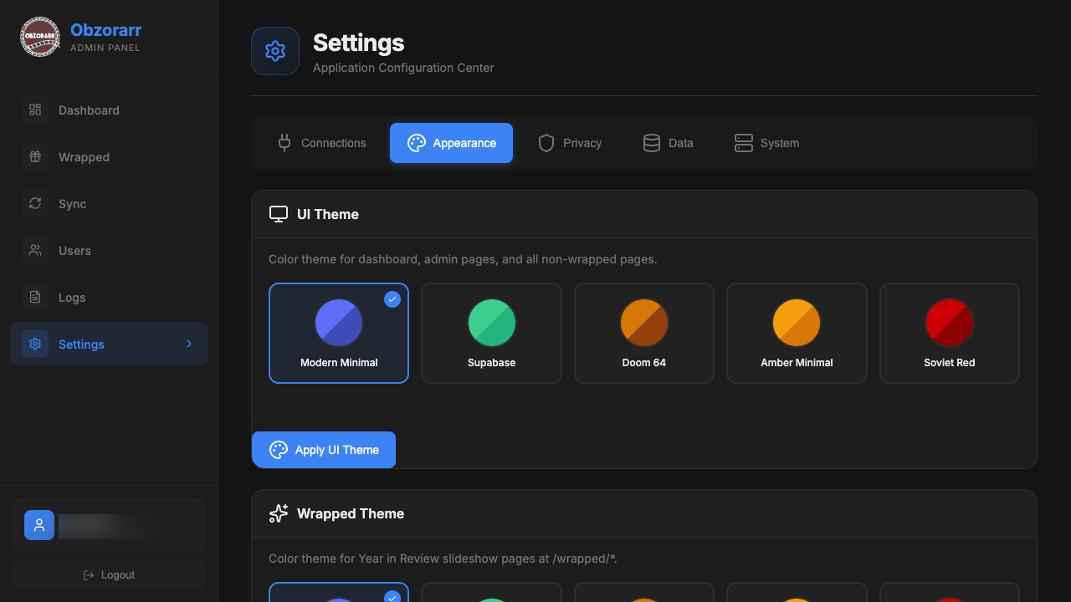Go to the Data tab
The height and width of the screenshot is (602, 1071).
(668, 143)
